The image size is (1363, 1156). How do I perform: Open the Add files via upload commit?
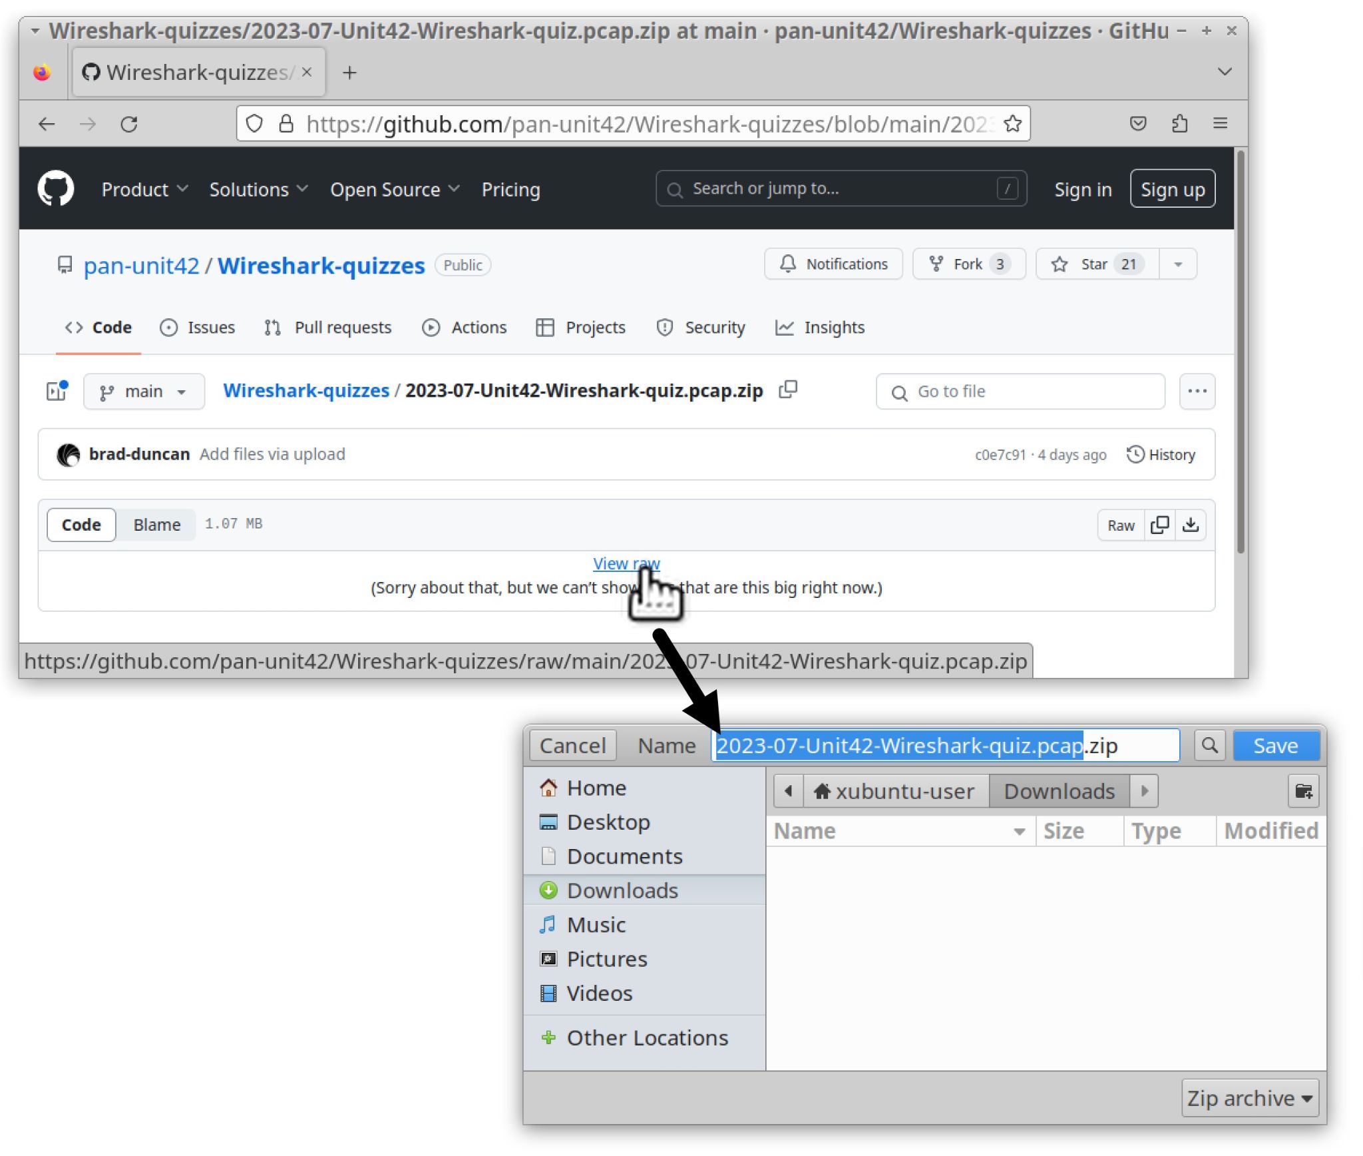click(x=272, y=454)
